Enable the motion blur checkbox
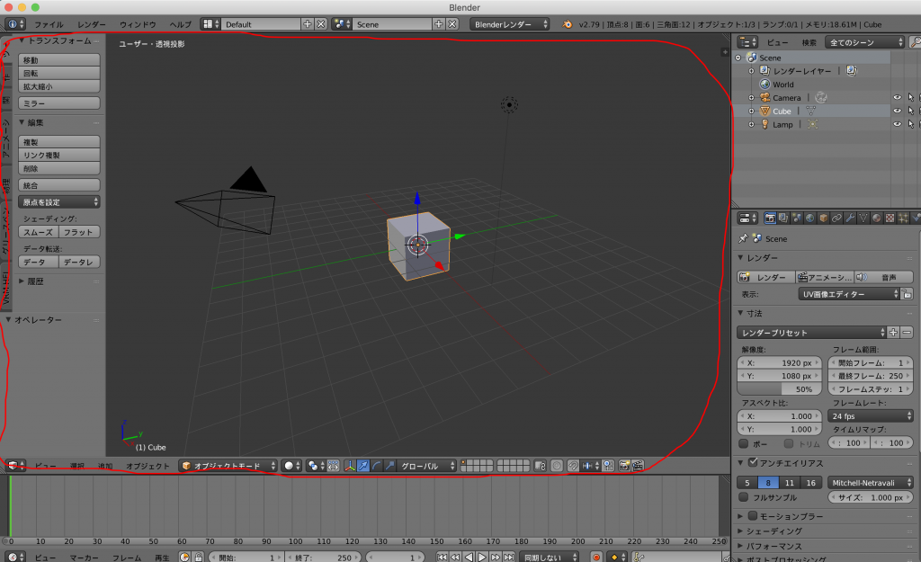Viewport: 921px width, 562px height. point(753,515)
